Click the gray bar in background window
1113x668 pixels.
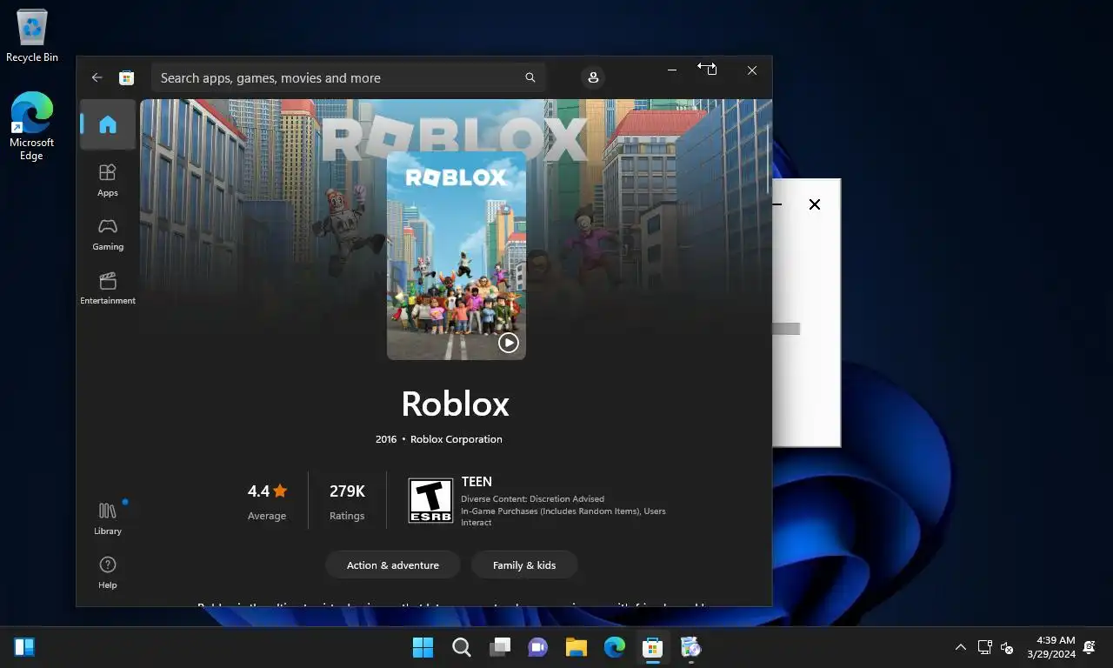pos(786,329)
